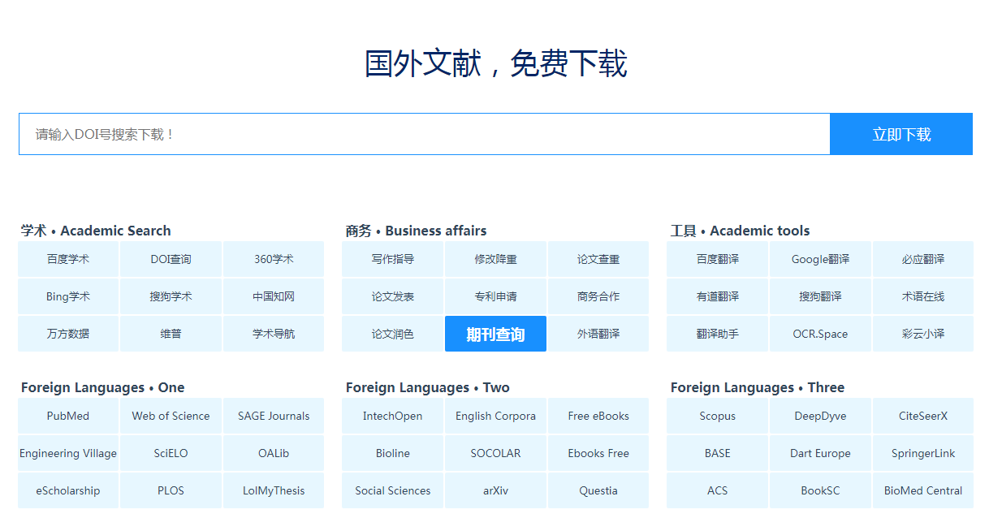Visit the Free eBooks link

pyautogui.click(x=598, y=416)
